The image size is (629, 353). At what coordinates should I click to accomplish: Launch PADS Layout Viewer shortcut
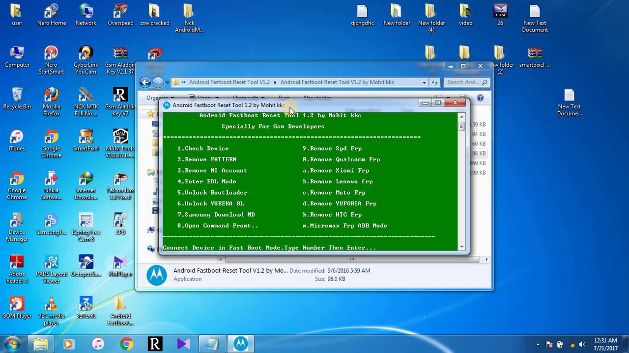51,270
